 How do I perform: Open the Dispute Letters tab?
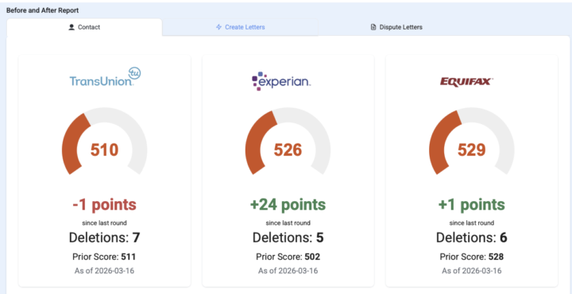point(396,27)
